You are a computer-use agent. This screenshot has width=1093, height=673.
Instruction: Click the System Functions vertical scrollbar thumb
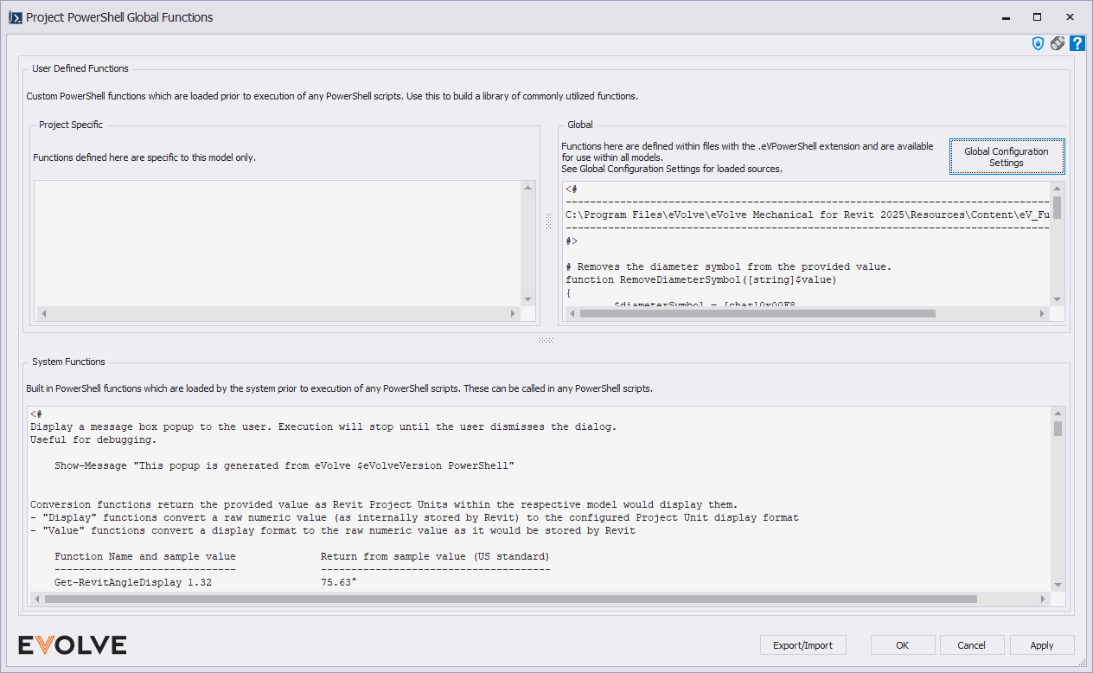pyautogui.click(x=1058, y=429)
